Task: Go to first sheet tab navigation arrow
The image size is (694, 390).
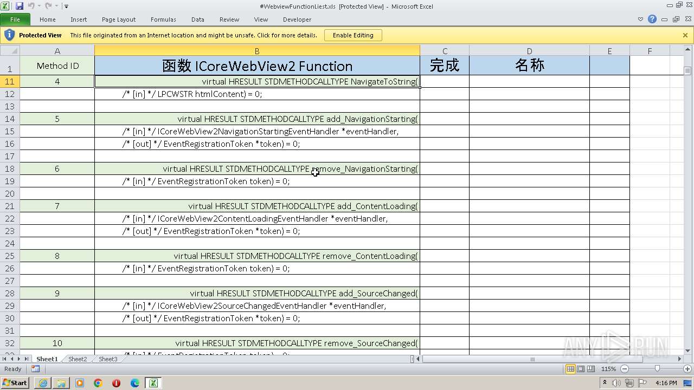Action: click(x=5, y=359)
